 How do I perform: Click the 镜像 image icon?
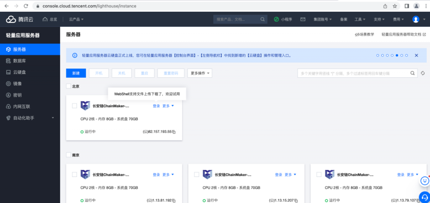pyautogui.click(x=8, y=84)
